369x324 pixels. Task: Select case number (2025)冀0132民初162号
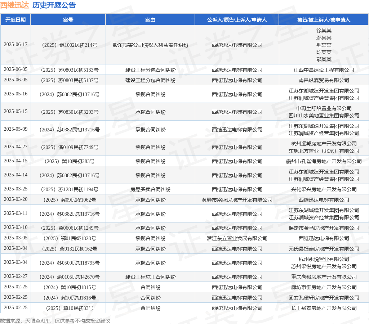[68, 249]
